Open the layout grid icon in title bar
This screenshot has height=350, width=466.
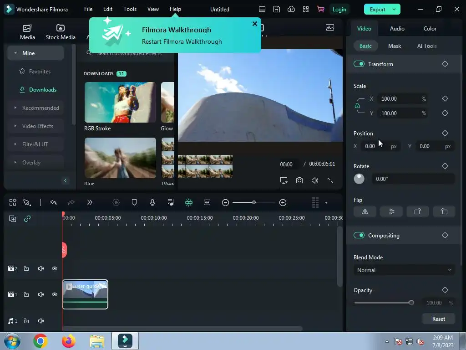click(305, 9)
